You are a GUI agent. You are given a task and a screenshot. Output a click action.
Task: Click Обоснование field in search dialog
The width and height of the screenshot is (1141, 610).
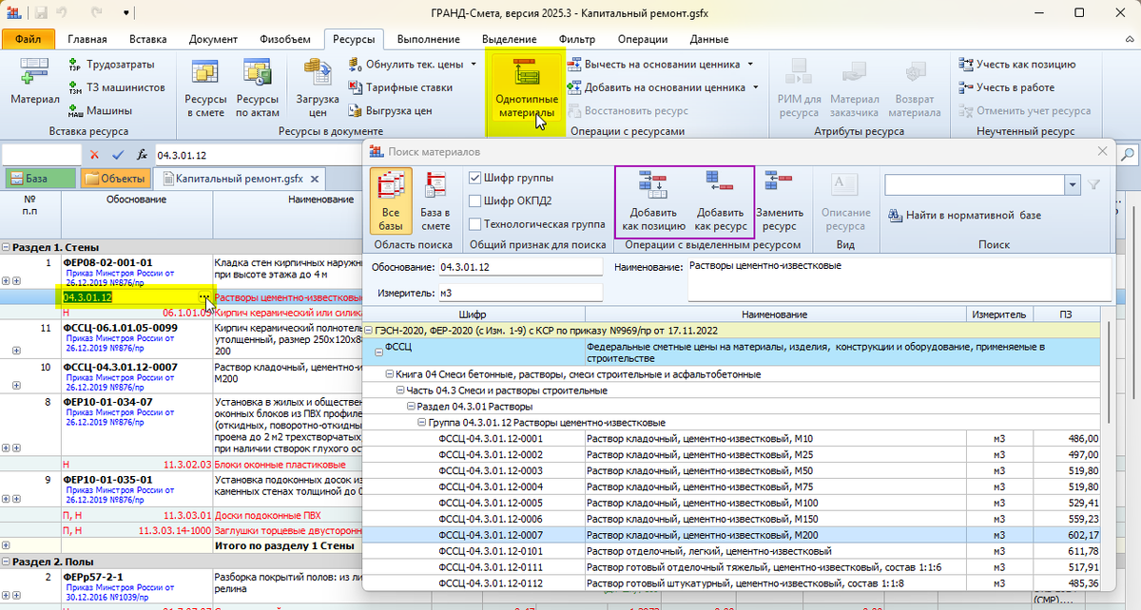tap(519, 268)
